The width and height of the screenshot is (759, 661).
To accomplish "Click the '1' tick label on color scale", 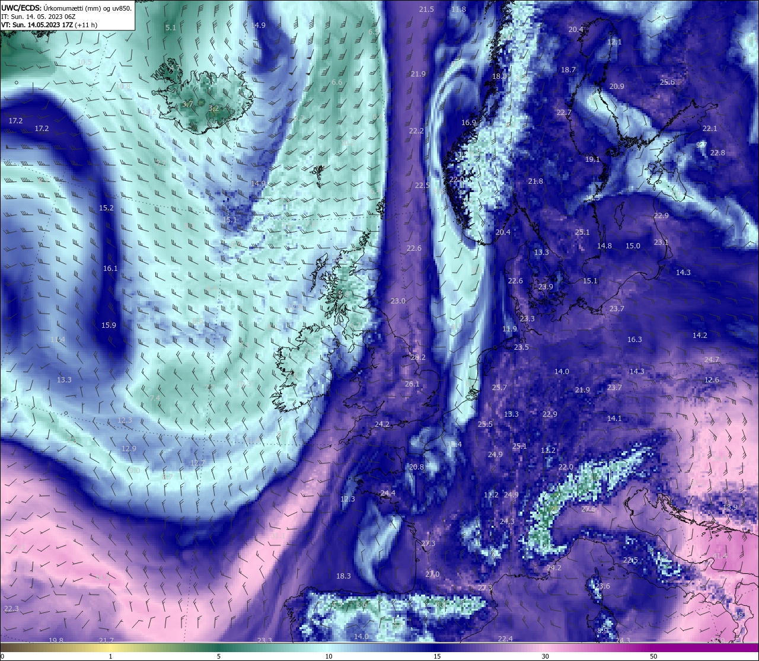I will click(x=111, y=656).
